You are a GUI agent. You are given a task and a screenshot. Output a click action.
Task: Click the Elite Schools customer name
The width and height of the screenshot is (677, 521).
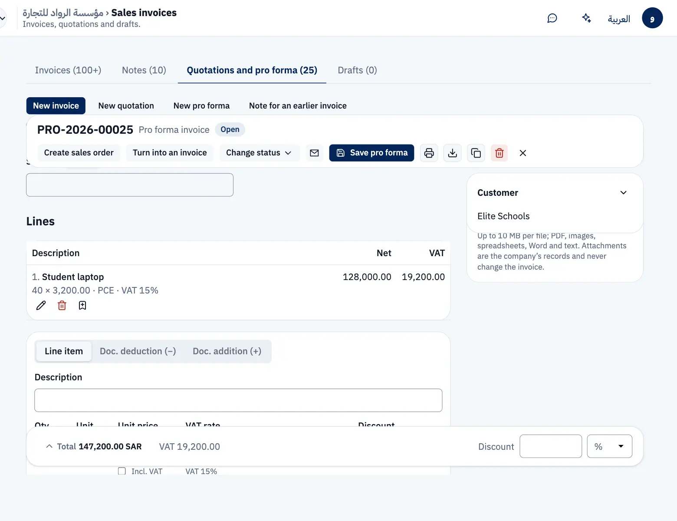[503, 216]
